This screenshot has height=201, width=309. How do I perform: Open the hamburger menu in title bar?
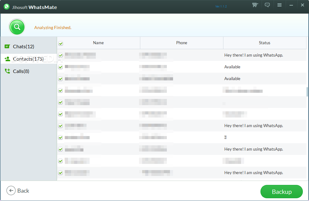tap(279, 5)
